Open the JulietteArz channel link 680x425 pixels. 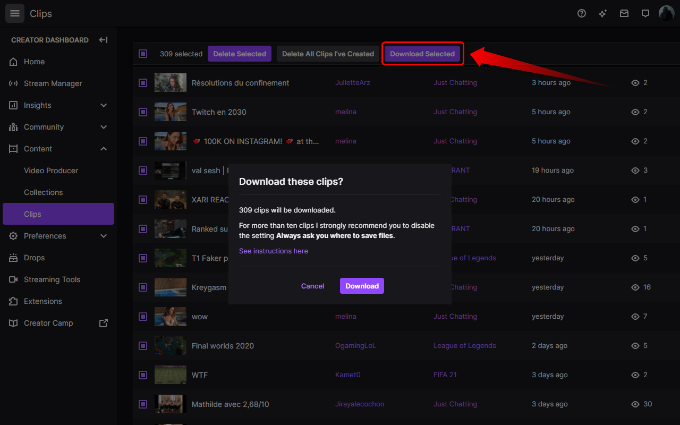click(x=353, y=83)
